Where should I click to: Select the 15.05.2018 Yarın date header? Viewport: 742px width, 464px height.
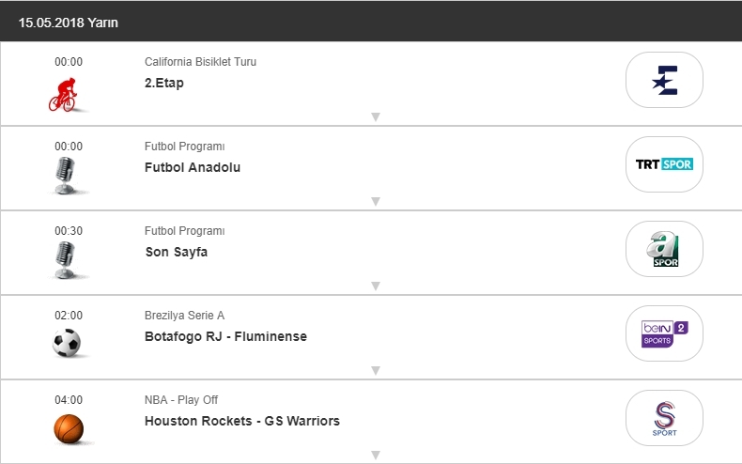pos(69,22)
